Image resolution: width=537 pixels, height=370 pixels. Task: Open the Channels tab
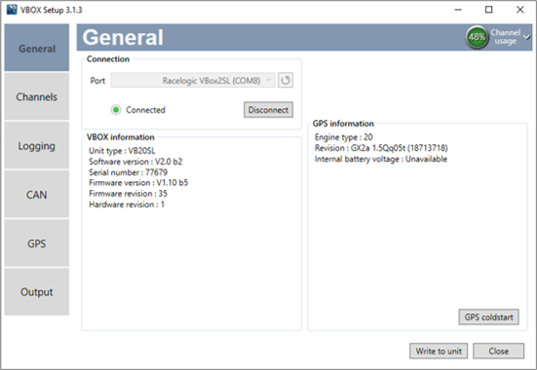[37, 96]
